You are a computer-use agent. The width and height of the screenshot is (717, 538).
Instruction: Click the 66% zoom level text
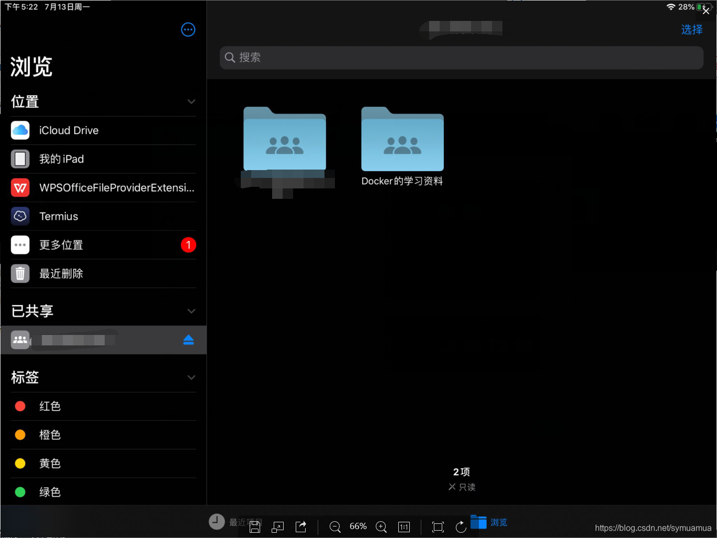(358, 526)
